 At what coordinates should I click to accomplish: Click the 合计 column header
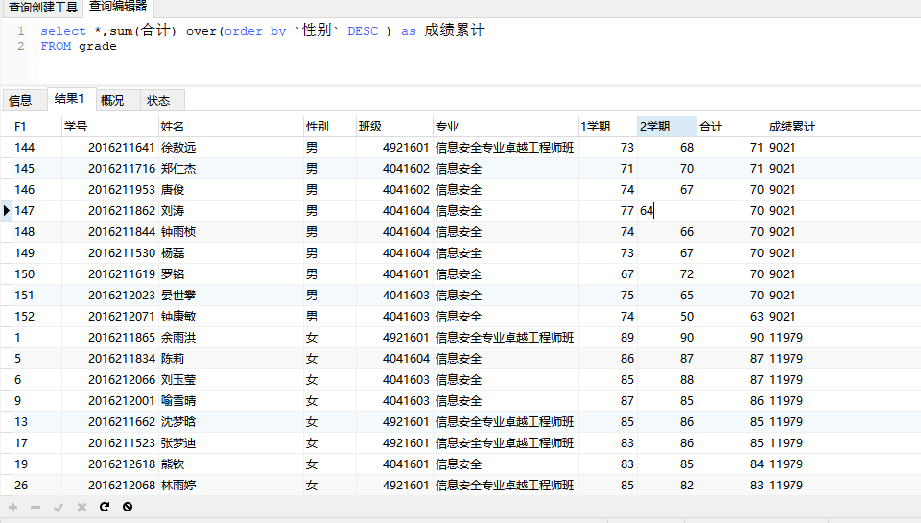[731, 127]
